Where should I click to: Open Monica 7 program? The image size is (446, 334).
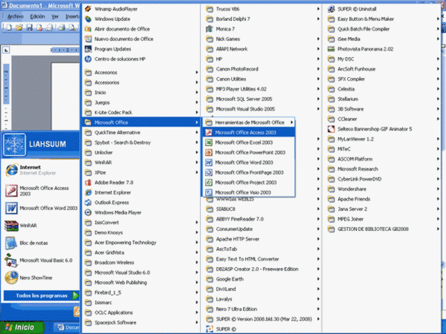coord(262,29)
